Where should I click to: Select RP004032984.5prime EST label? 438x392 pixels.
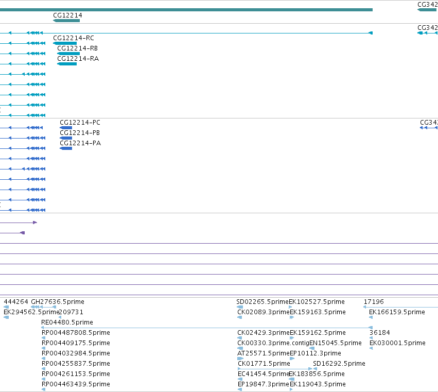click(76, 353)
